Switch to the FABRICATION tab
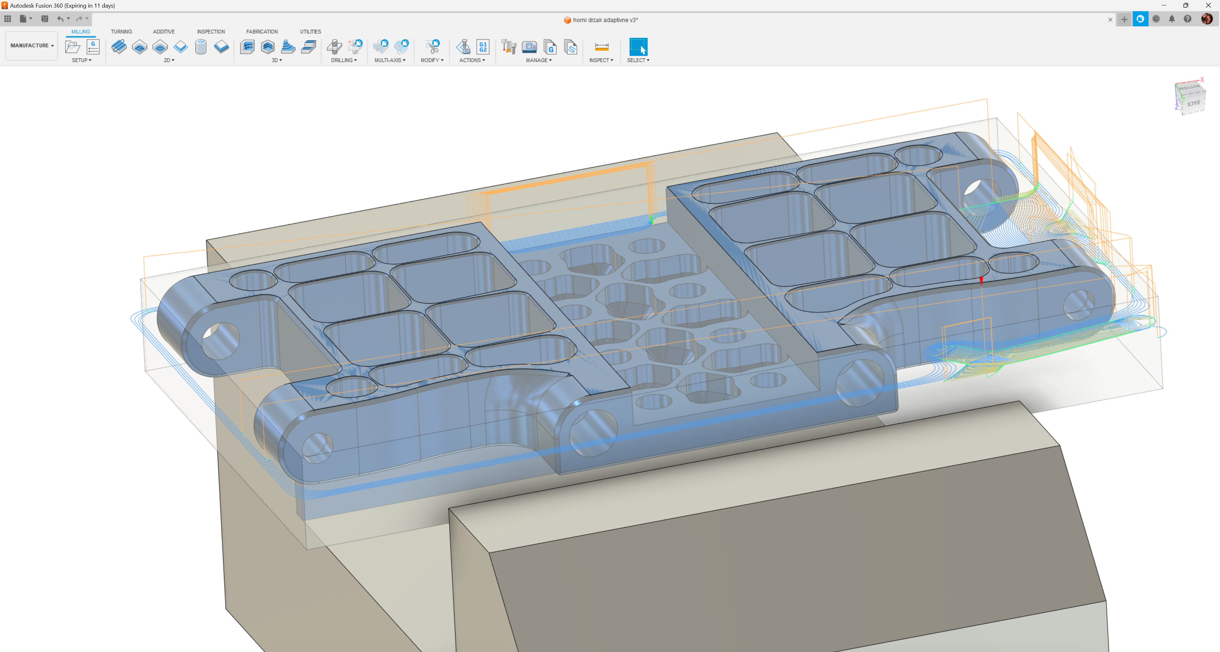 [262, 32]
